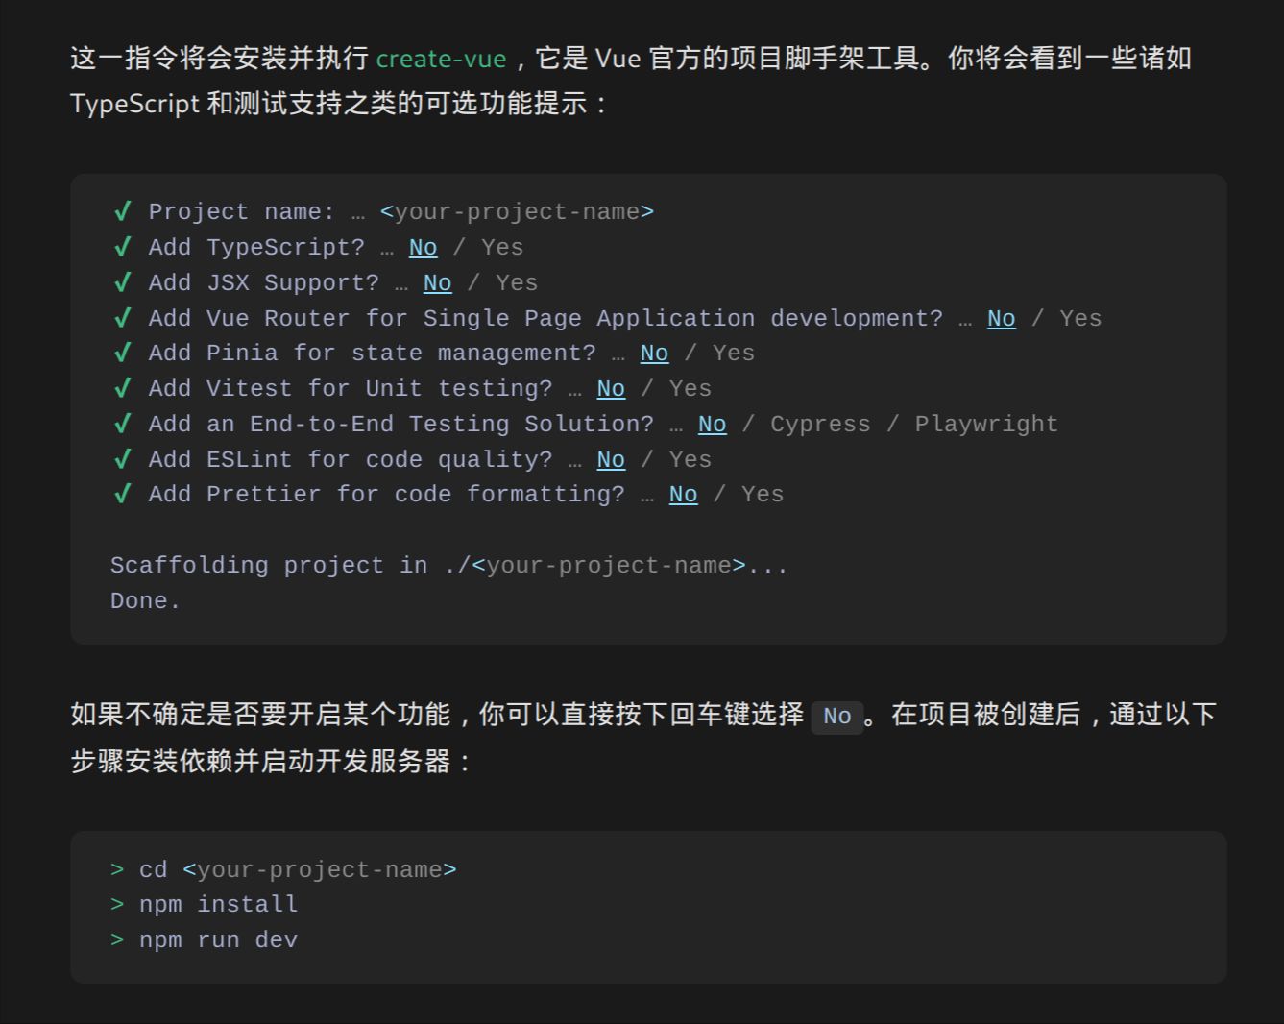Select underlined No for JSX Support

[x=437, y=283]
